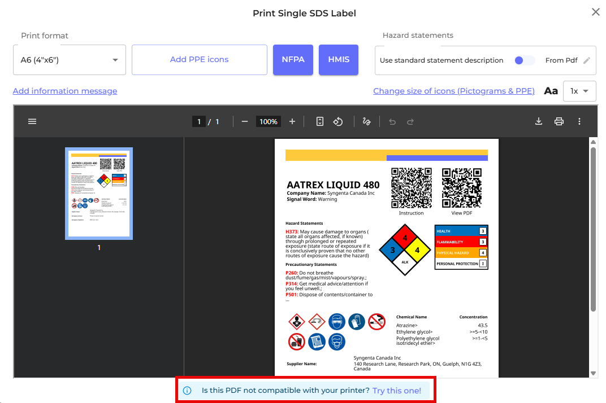606x403 pixels.
Task: Select the draw annotation tool
Action: (366, 121)
